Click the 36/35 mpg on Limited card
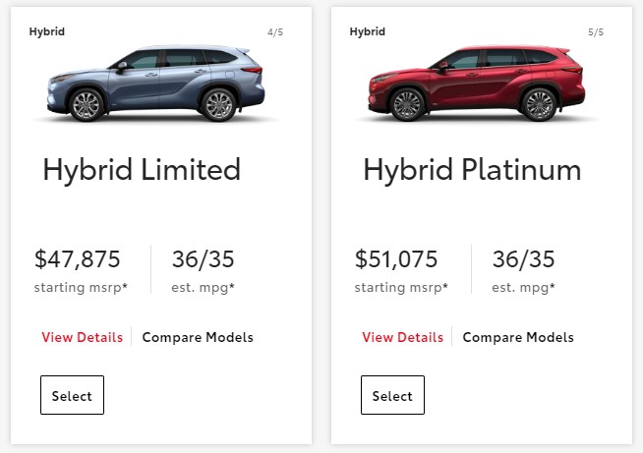 click(203, 259)
